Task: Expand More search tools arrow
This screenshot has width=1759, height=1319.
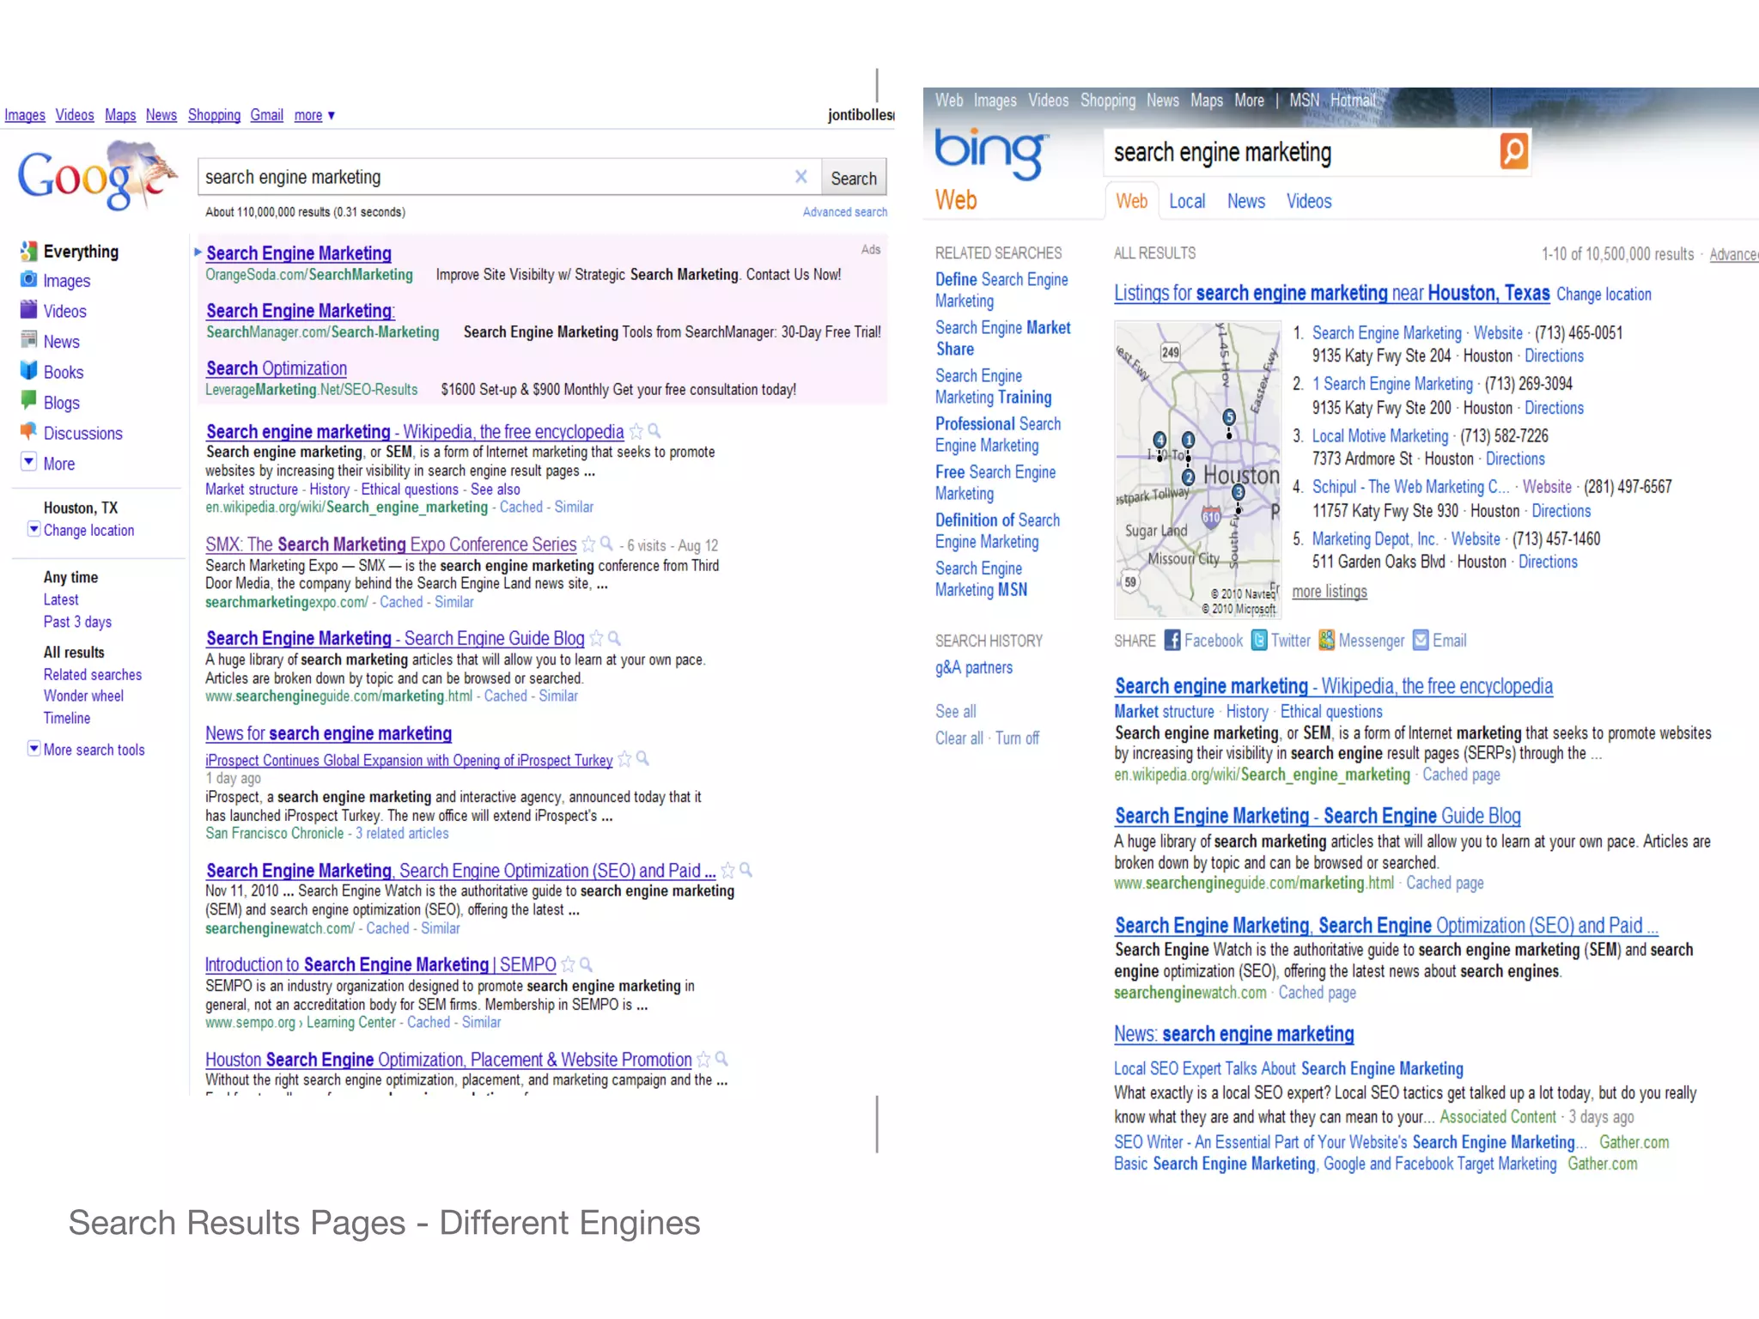Action: point(33,748)
